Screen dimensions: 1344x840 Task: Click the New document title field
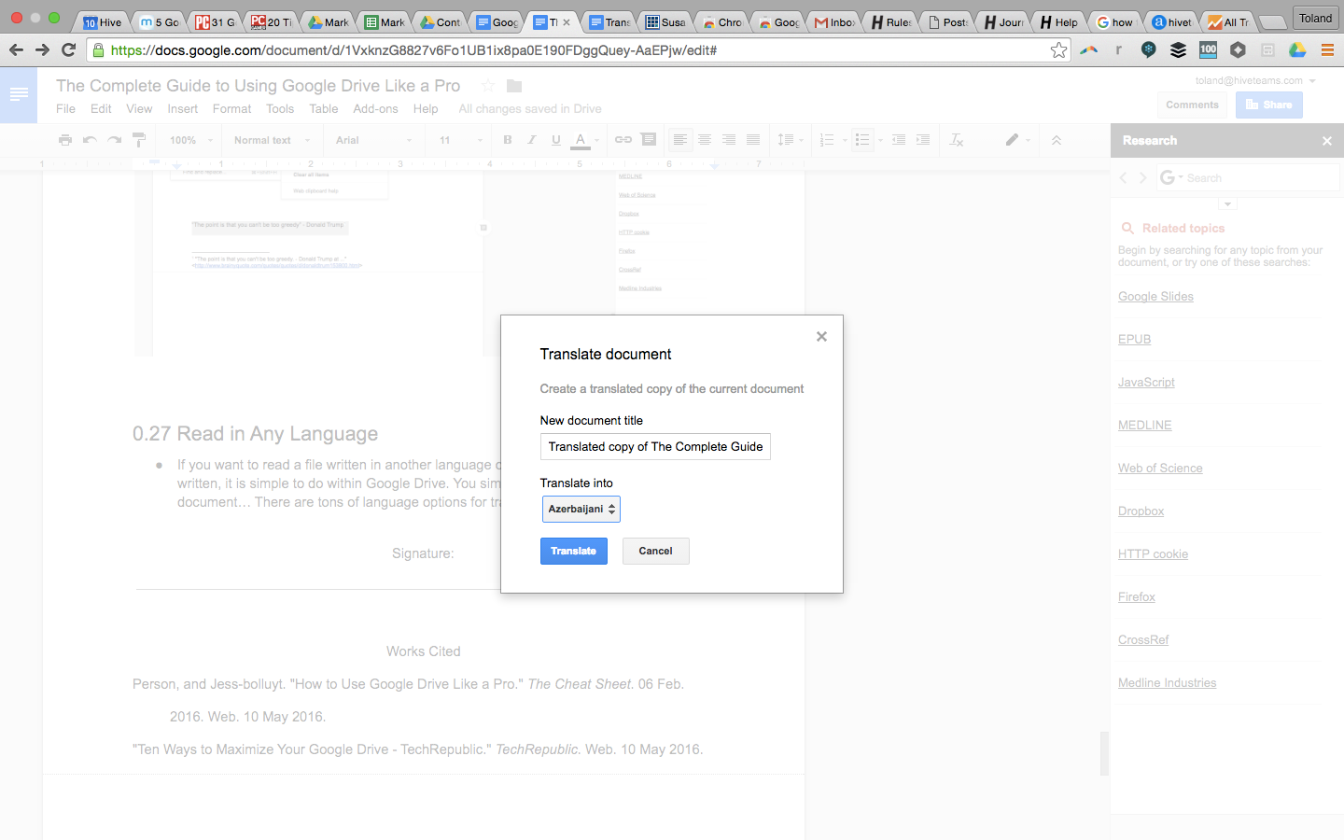tap(655, 446)
